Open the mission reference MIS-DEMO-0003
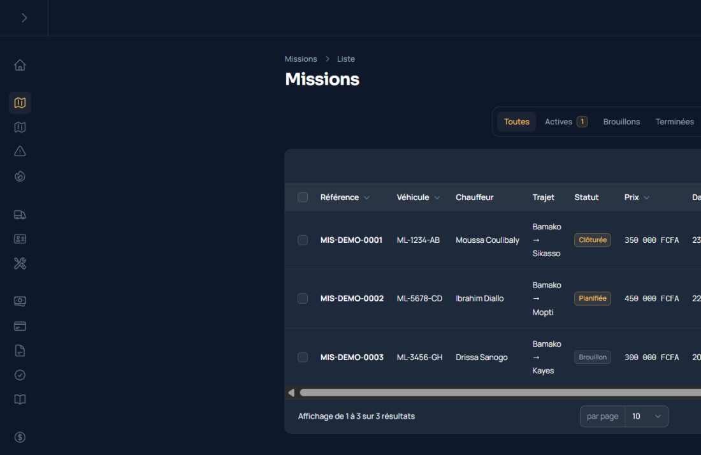The width and height of the screenshot is (701, 455). 352,357
